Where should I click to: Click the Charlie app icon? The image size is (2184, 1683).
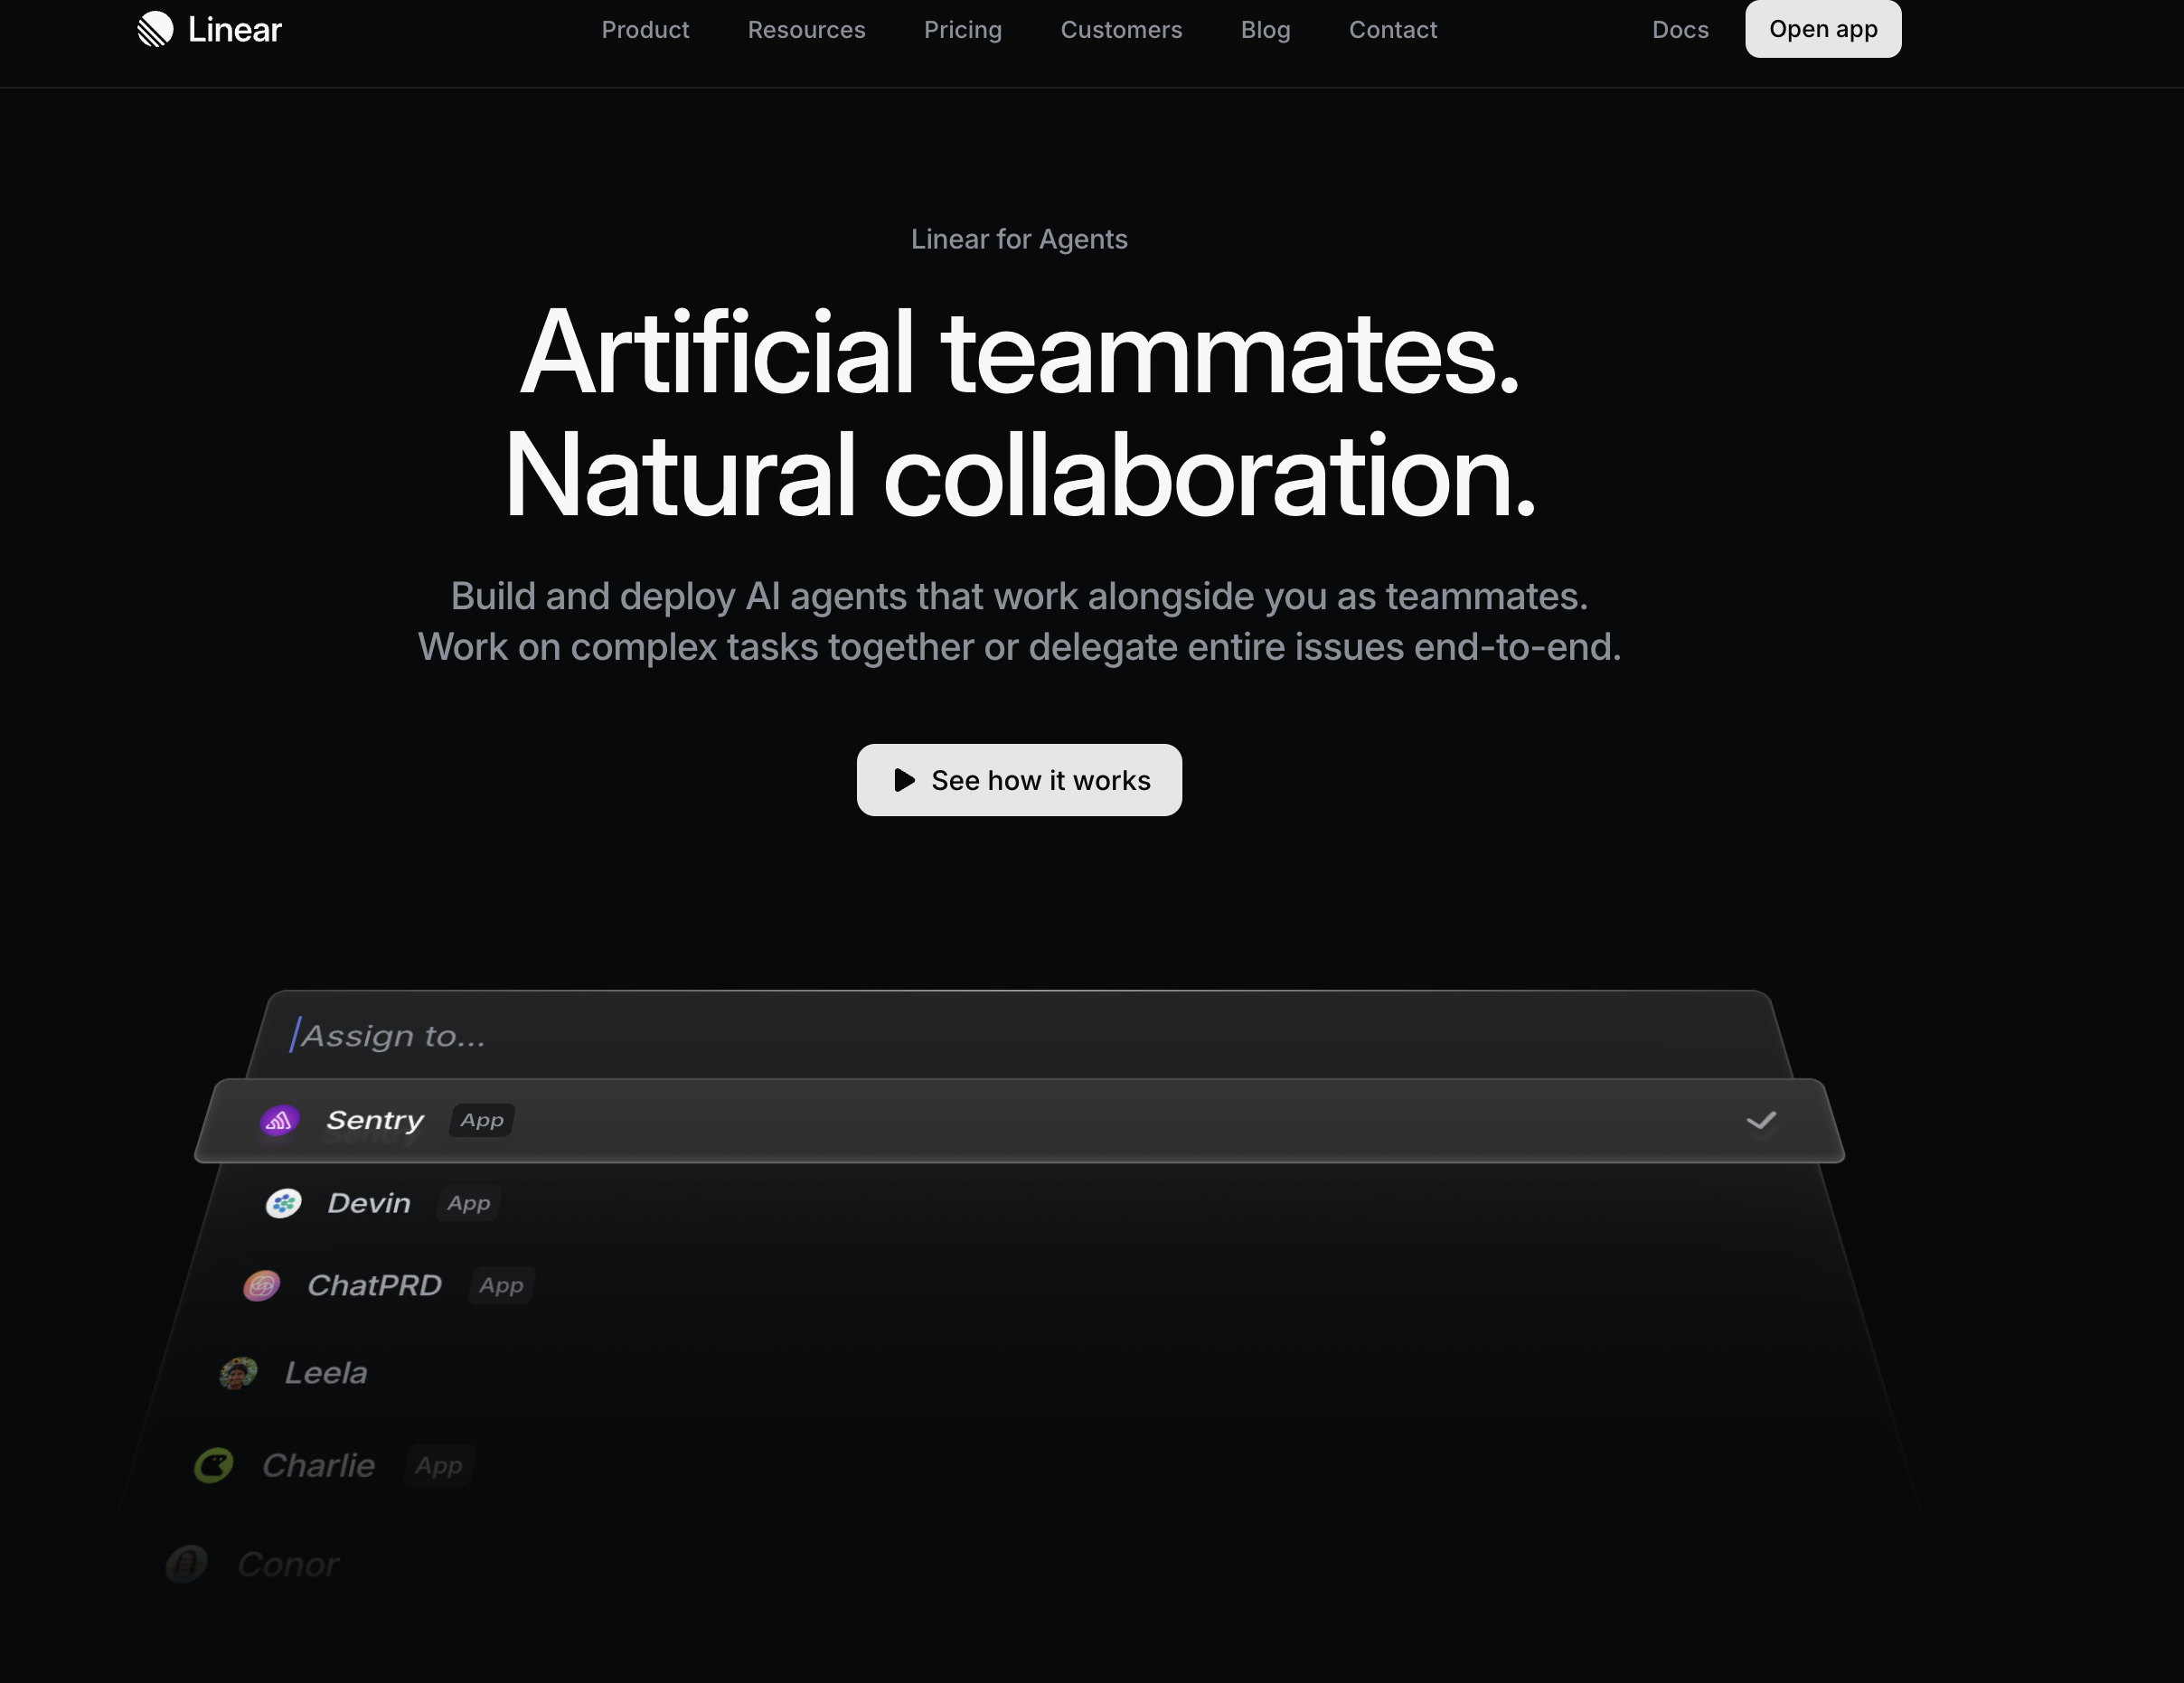coord(213,1466)
